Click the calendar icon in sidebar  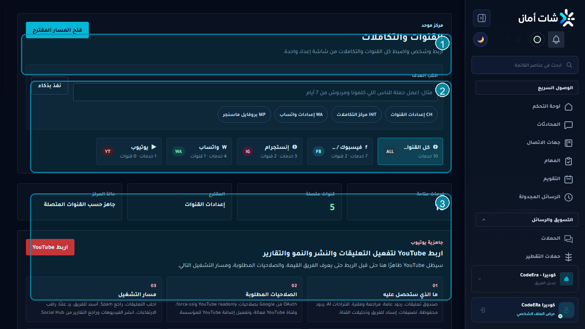569,179
